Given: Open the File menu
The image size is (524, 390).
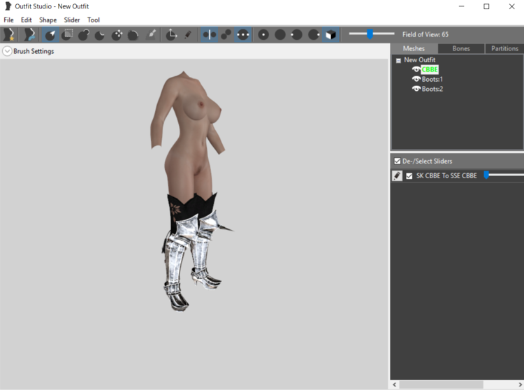Looking at the screenshot, I should pos(8,20).
